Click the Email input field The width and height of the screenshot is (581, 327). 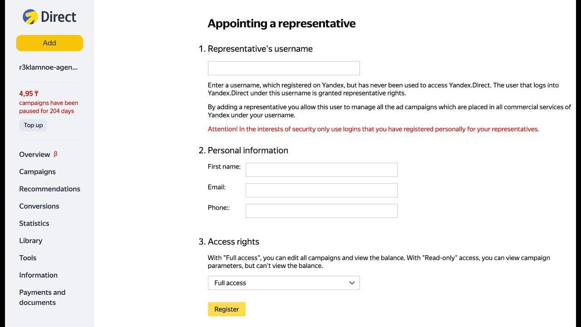pos(321,190)
